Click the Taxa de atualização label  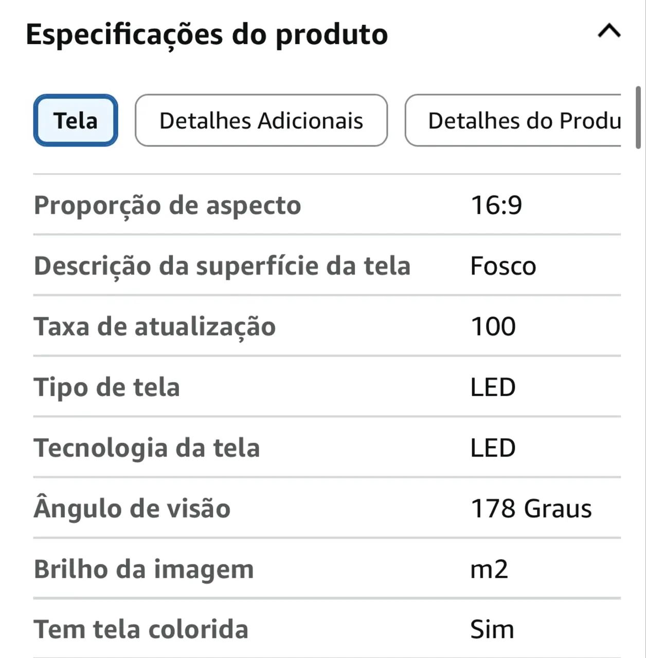(154, 326)
